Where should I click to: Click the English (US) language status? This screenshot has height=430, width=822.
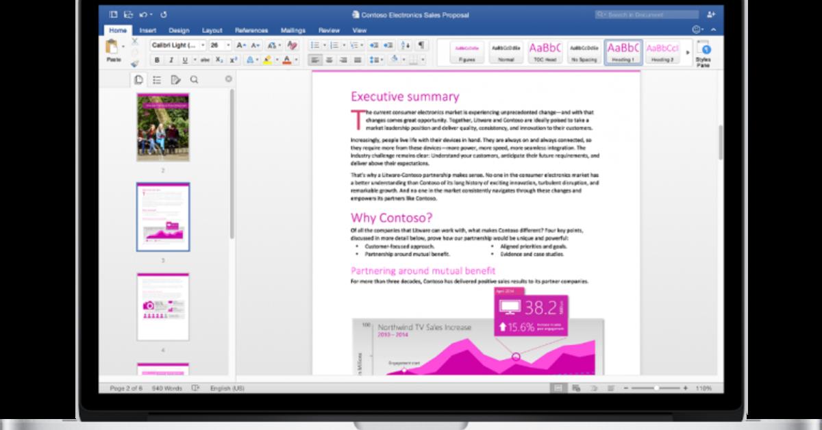(227, 388)
